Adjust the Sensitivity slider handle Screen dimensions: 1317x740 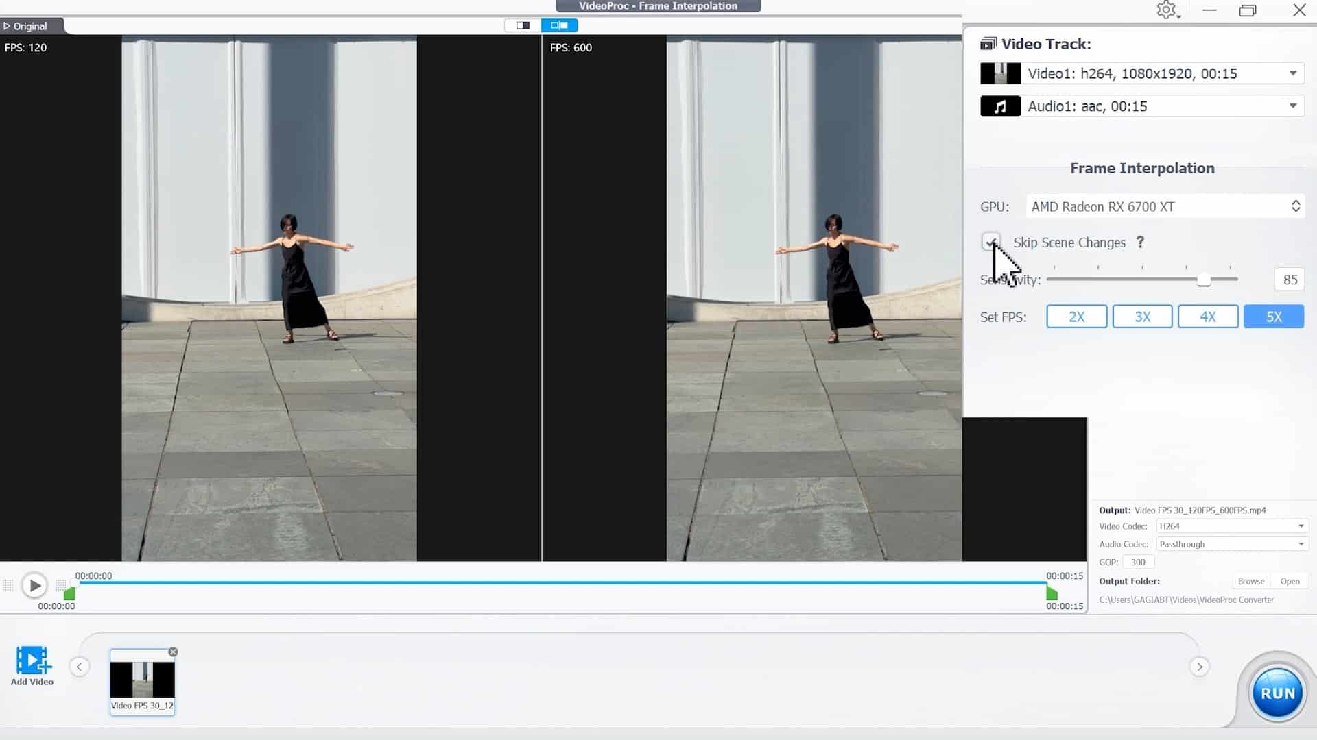tap(1203, 279)
